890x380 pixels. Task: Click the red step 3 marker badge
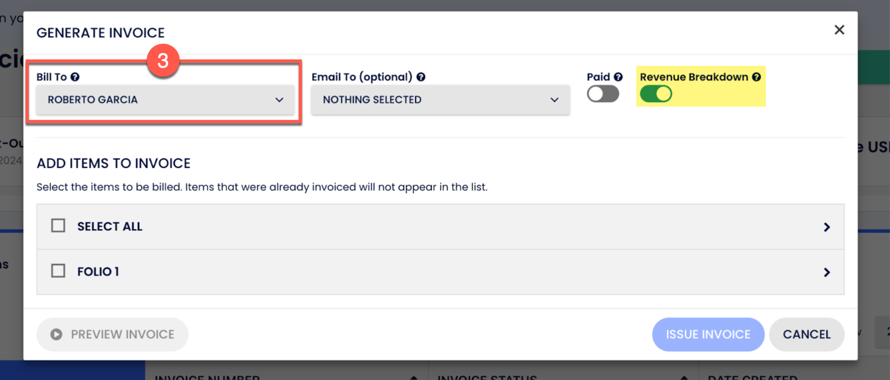click(163, 61)
